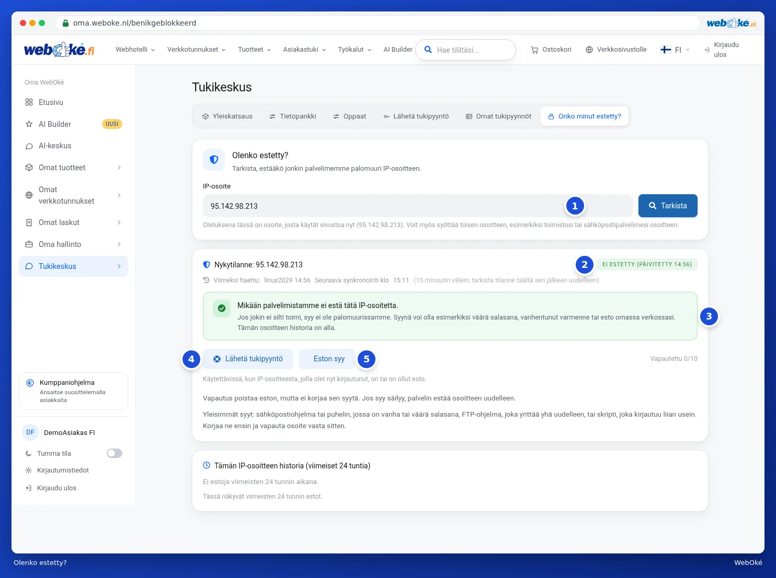Switch to the Yleiskatsaus tab
Image resolution: width=776 pixels, height=578 pixels.
[x=227, y=116]
